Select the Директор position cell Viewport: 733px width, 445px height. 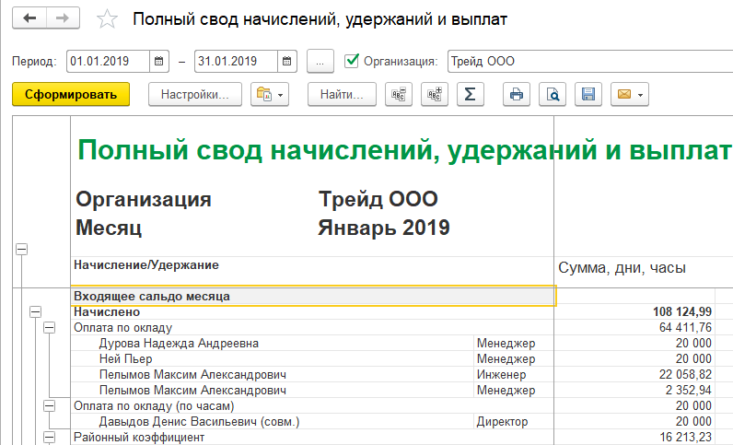point(502,422)
